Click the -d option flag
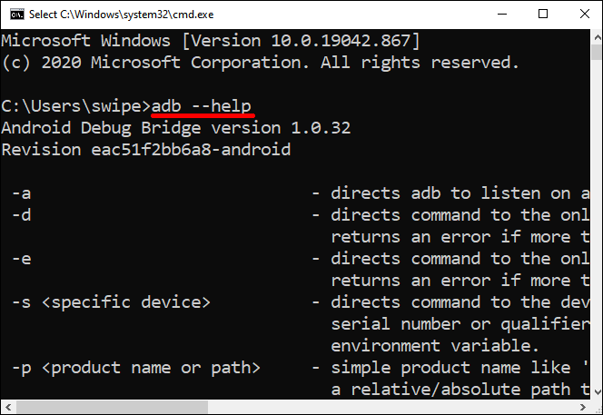The height and width of the screenshot is (415, 603). [x=22, y=215]
